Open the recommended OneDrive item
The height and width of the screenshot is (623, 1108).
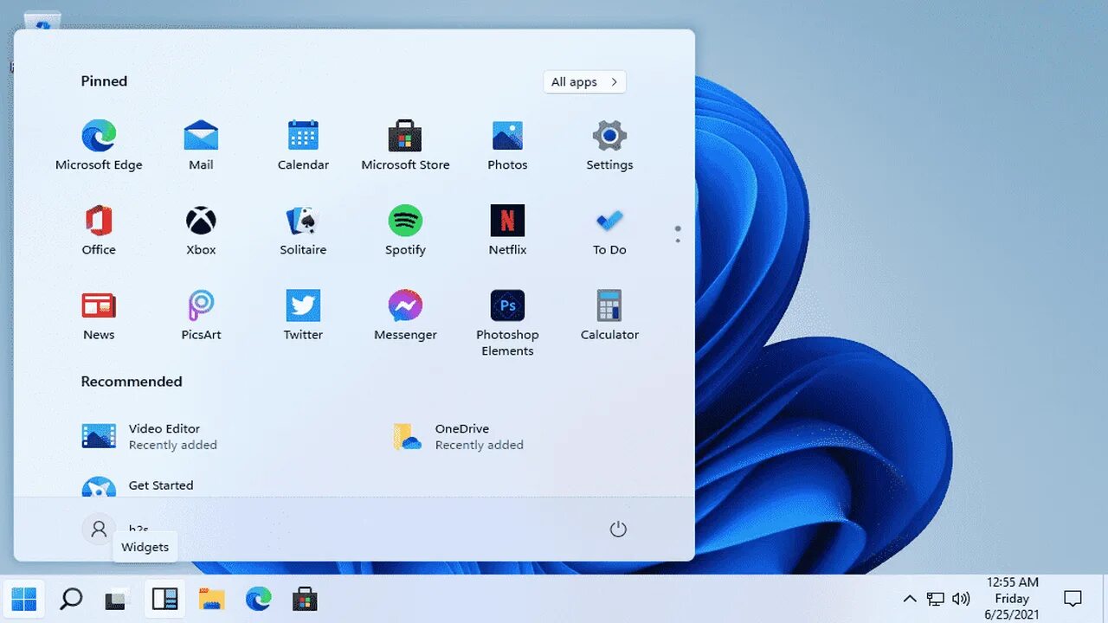(459, 436)
